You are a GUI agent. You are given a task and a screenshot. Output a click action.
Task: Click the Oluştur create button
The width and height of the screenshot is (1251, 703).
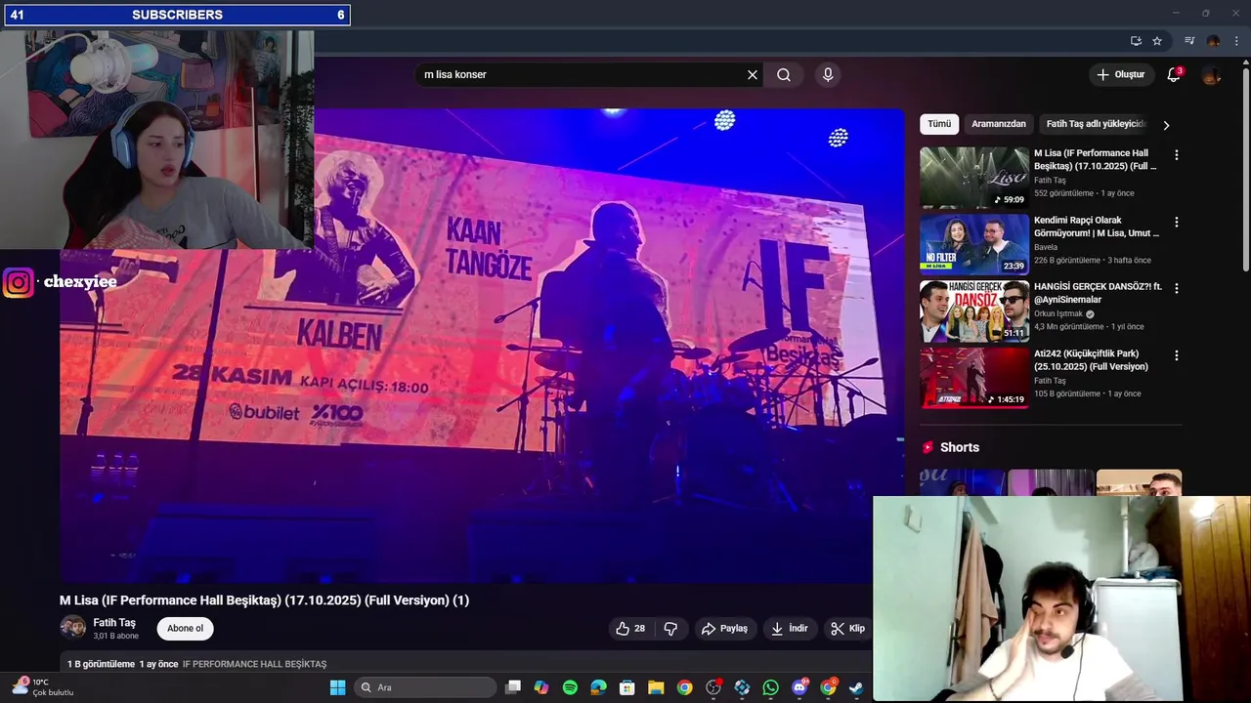click(x=1120, y=74)
